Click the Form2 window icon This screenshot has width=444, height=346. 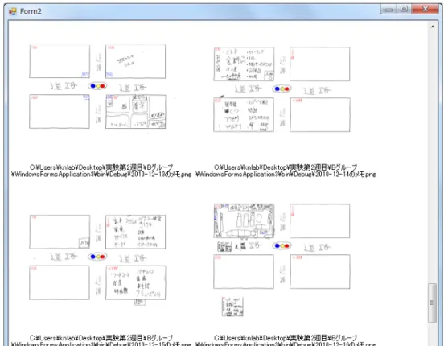pos(12,11)
